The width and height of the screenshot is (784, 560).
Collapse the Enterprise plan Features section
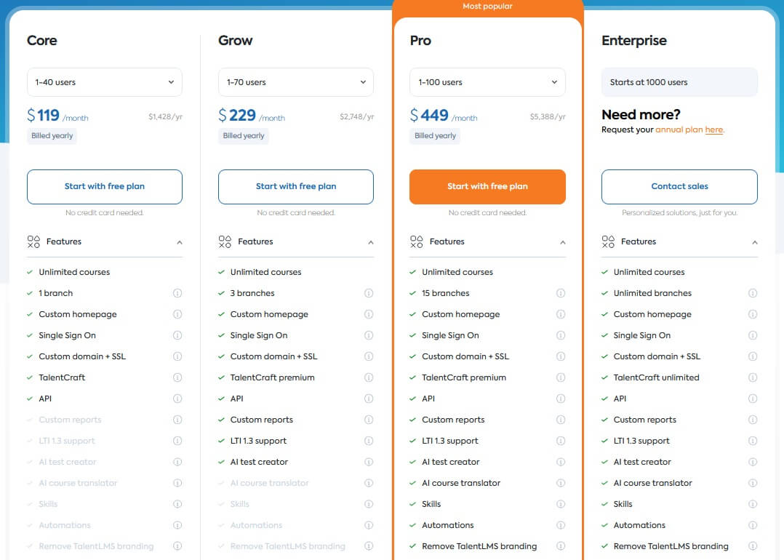755,242
